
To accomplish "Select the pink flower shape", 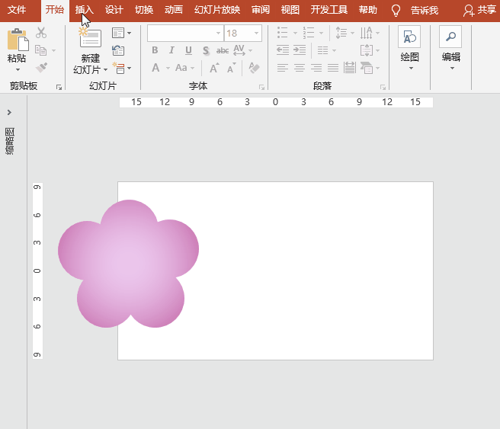I will tap(128, 264).
